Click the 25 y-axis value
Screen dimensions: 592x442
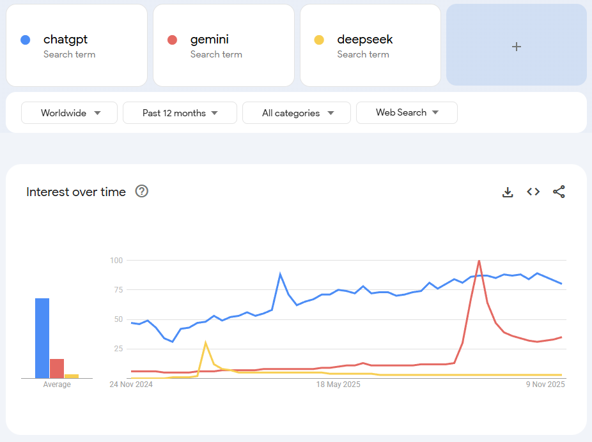[118, 349]
